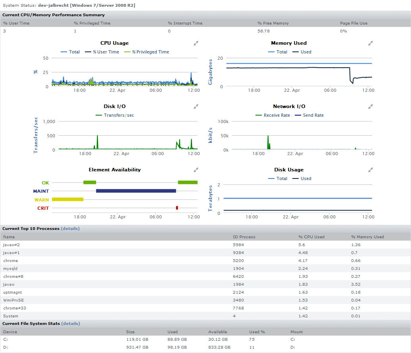Expand the Disk I/O chart
The width and height of the screenshot is (411, 353).
196,106
